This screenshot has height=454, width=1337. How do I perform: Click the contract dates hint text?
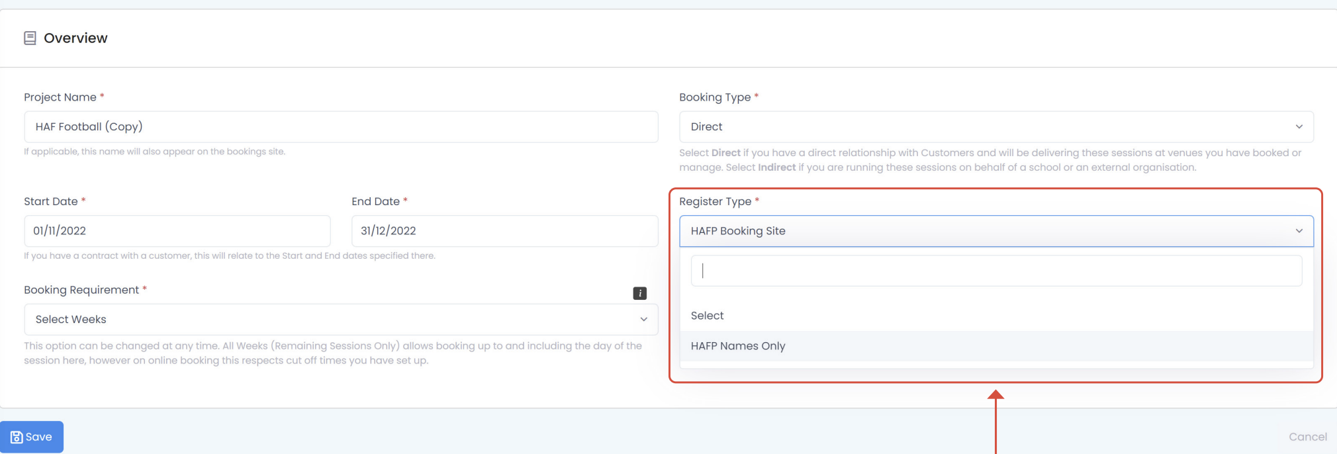230,255
